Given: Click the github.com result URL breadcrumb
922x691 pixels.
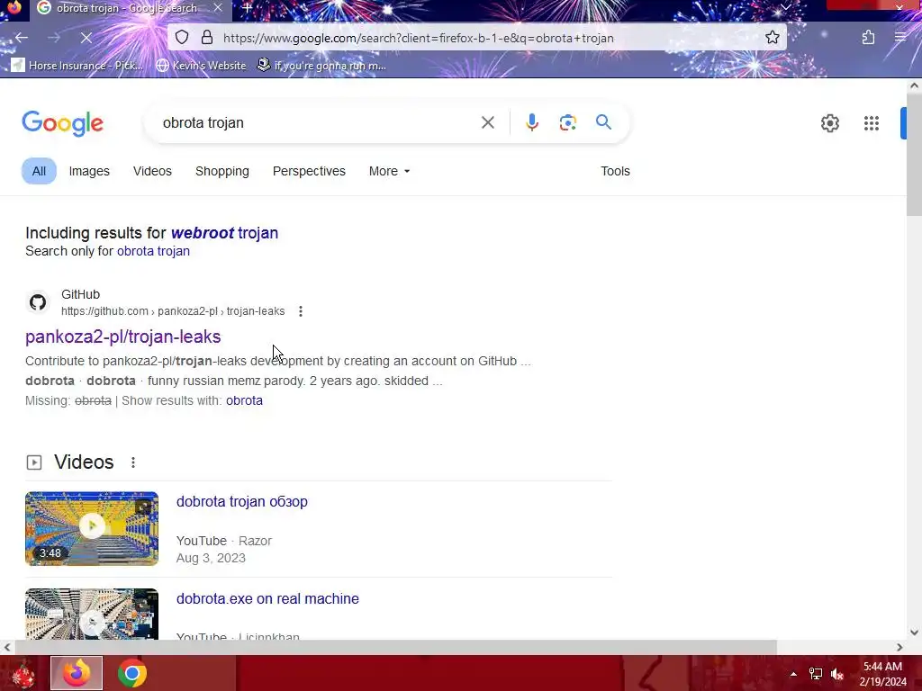Looking at the screenshot, I should [x=173, y=311].
